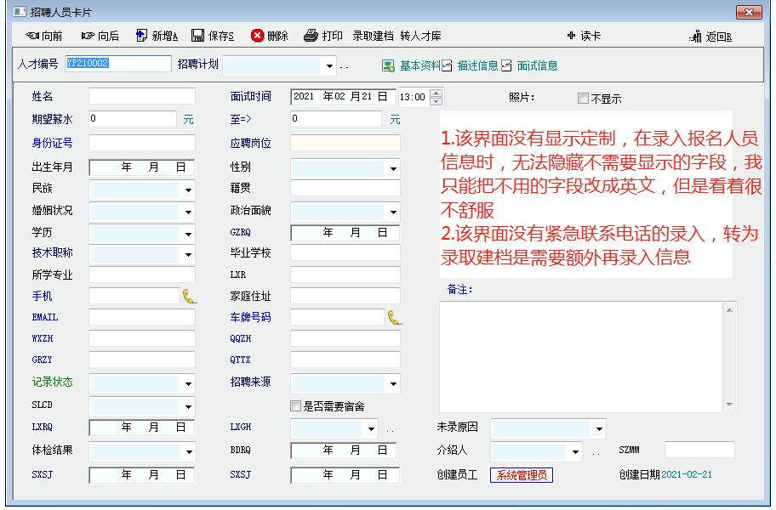Click the phone icon beside 手机 field
The width and height of the screenshot is (776, 510).
[189, 296]
